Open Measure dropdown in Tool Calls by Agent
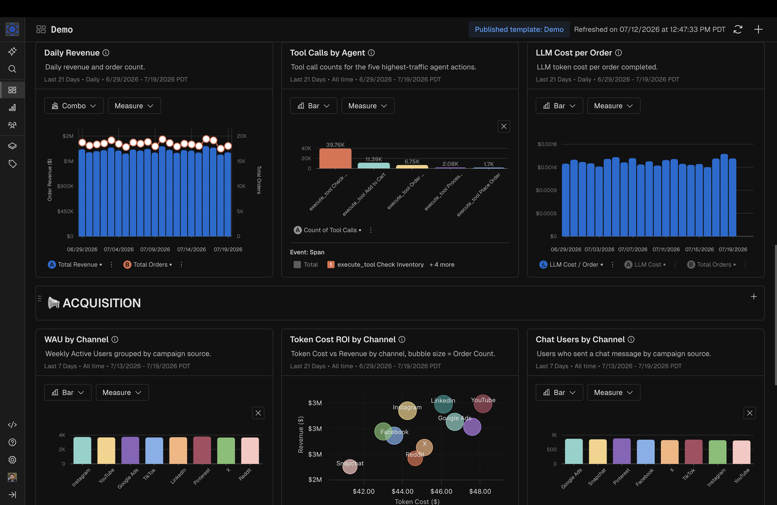The height and width of the screenshot is (505, 777). (x=368, y=105)
